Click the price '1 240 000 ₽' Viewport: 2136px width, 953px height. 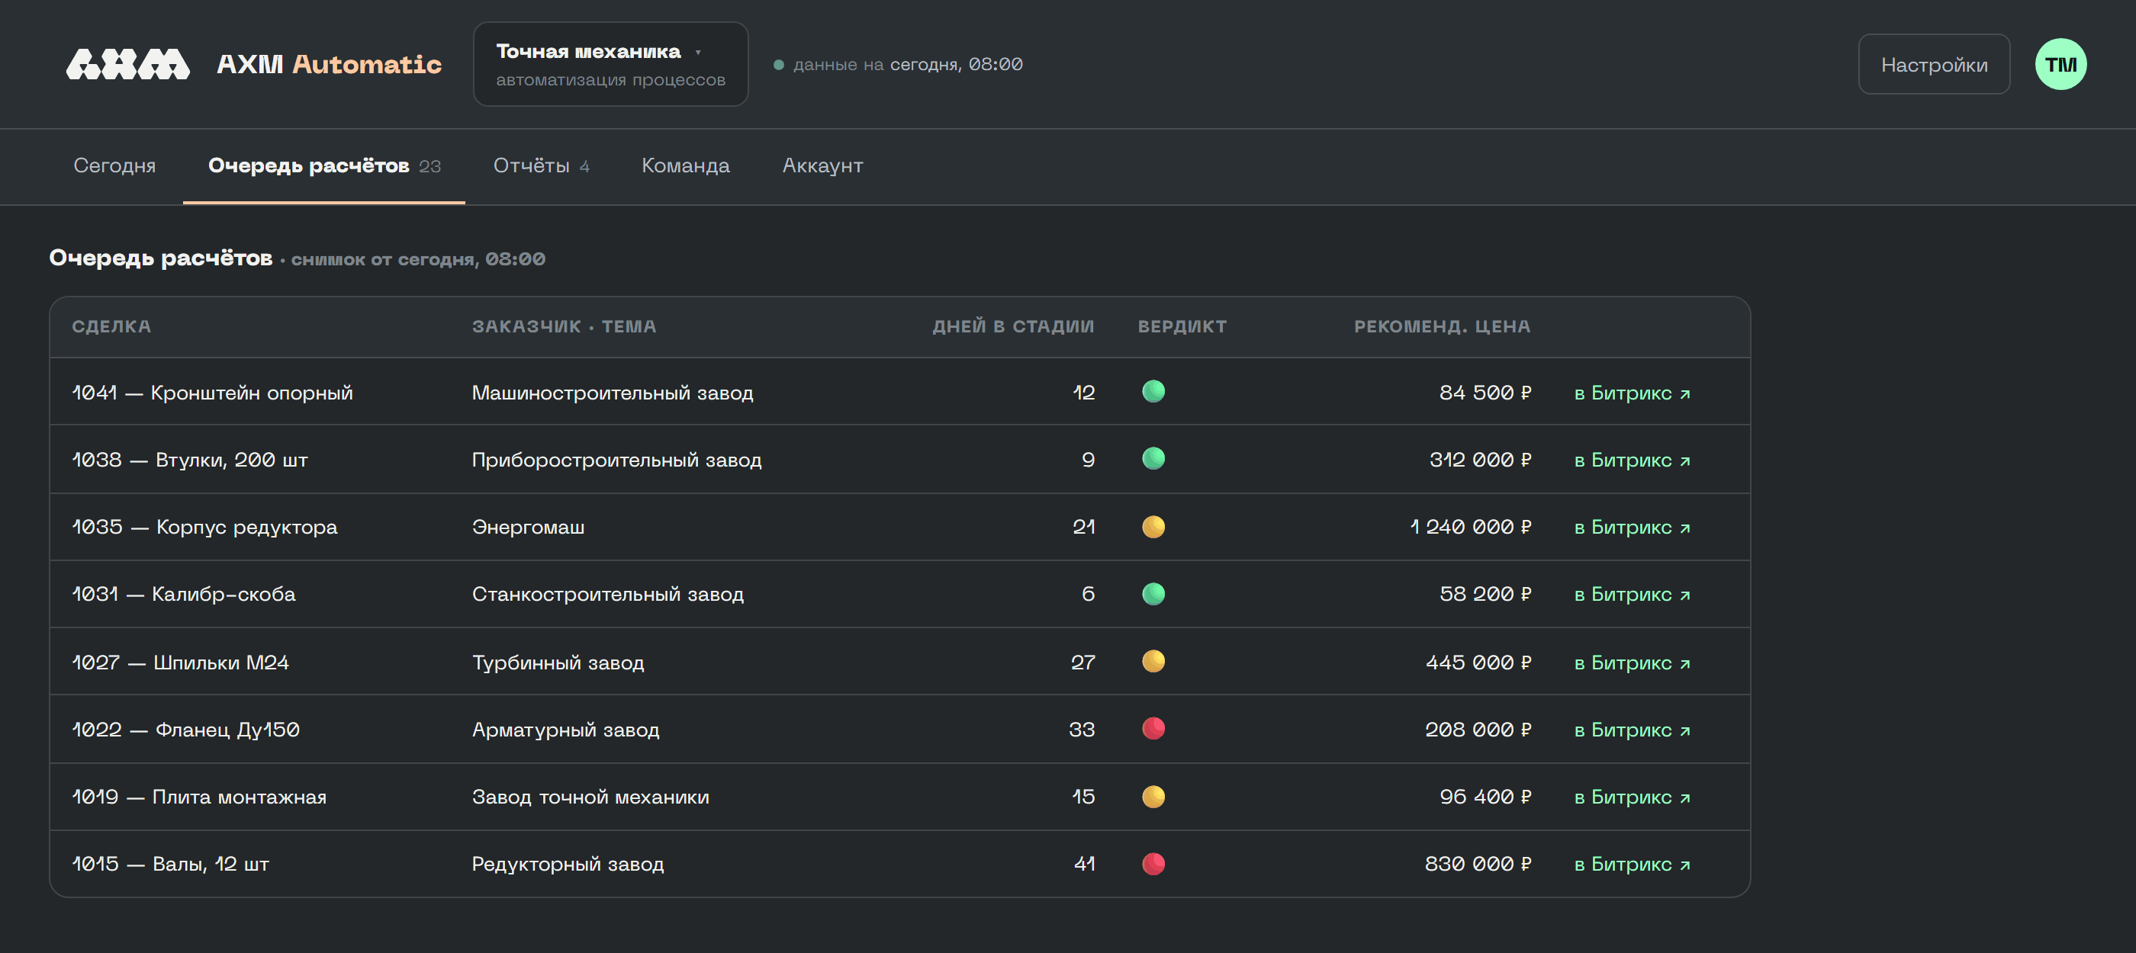click(x=1470, y=527)
